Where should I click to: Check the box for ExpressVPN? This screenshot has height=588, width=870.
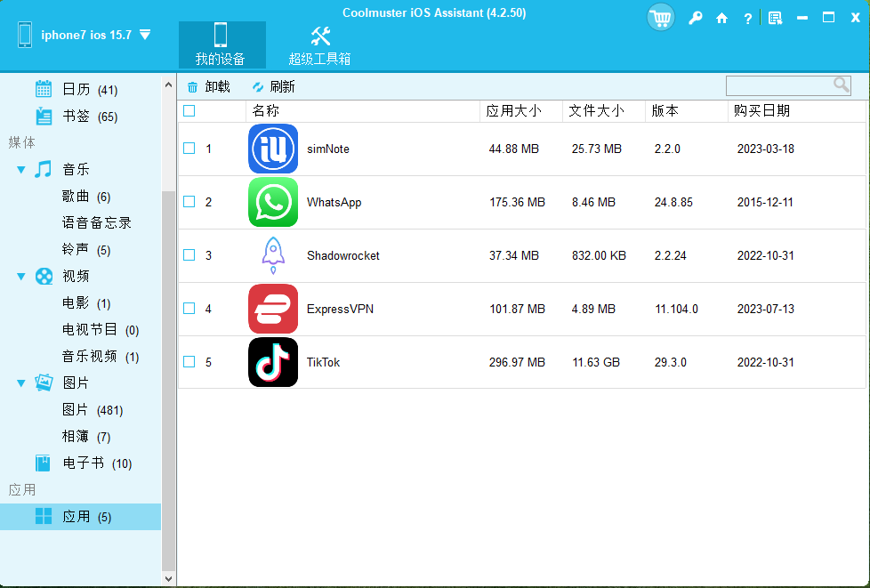click(x=189, y=308)
